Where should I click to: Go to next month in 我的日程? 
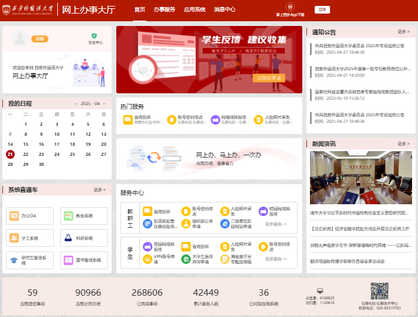(x=104, y=104)
